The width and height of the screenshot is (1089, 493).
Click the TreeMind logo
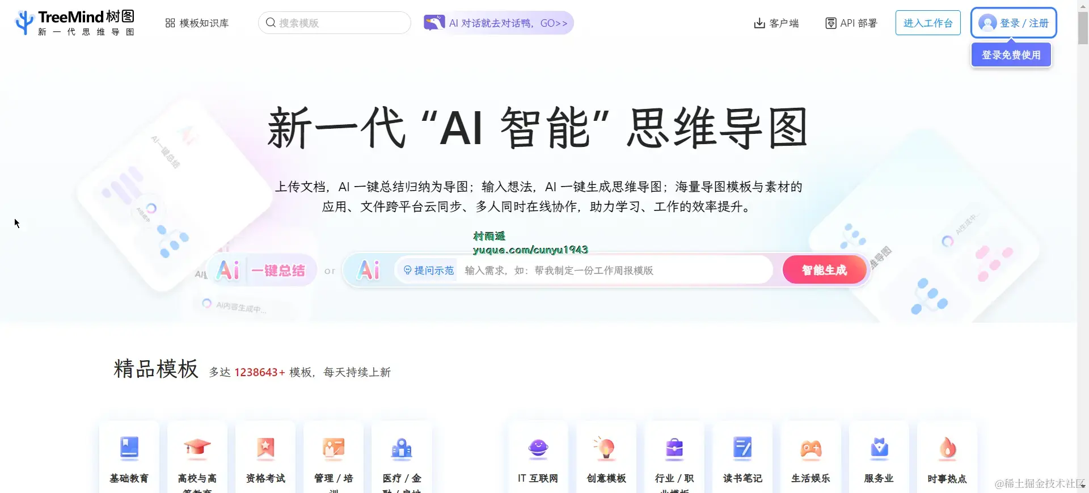(x=75, y=23)
